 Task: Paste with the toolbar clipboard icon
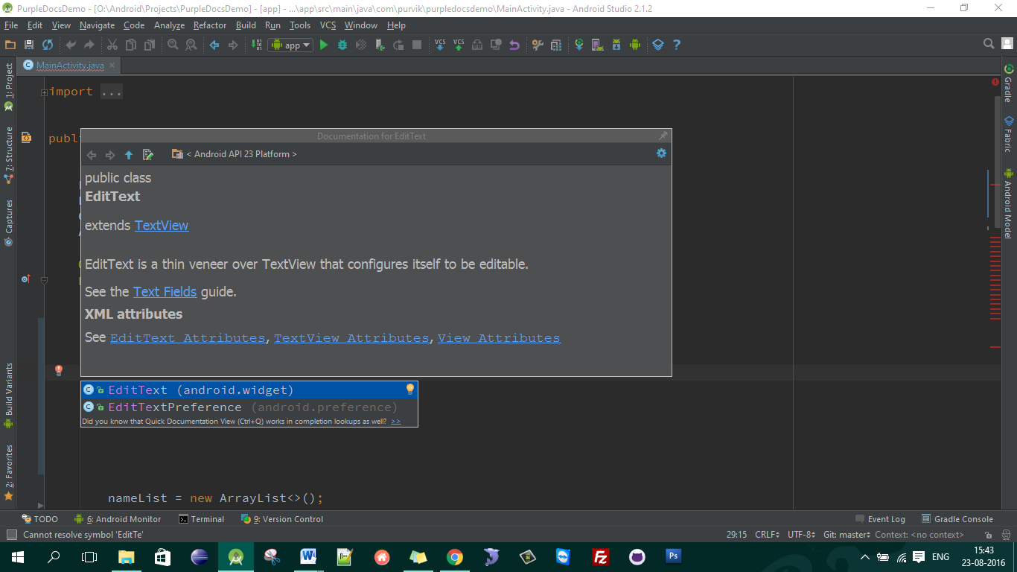(x=150, y=45)
